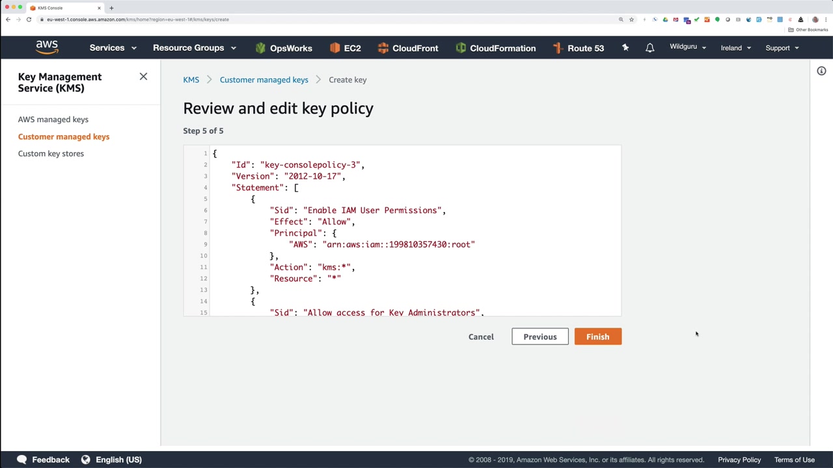
Task: Open the Privacy Policy link
Action: pos(739,460)
